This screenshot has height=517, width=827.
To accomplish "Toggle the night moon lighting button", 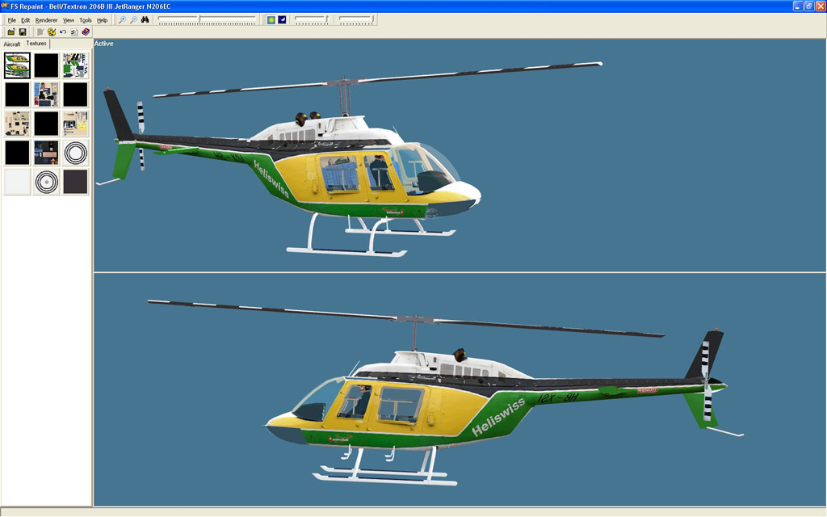I will (x=282, y=19).
